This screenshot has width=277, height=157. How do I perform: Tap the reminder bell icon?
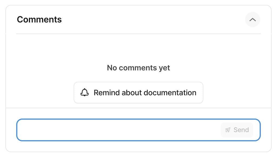click(85, 93)
